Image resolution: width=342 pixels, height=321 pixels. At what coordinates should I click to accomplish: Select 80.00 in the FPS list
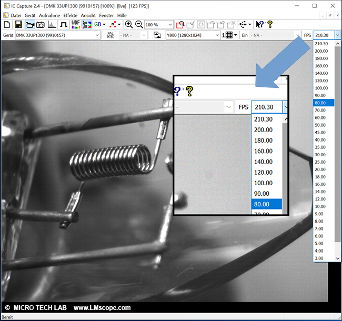321,103
